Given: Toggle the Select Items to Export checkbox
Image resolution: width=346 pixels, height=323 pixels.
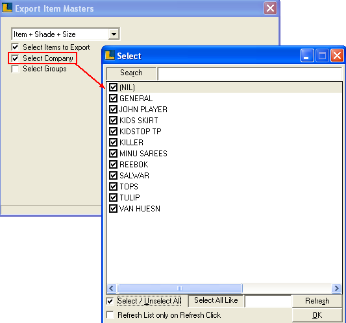Looking at the screenshot, I should pyautogui.click(x=15, y=47).
